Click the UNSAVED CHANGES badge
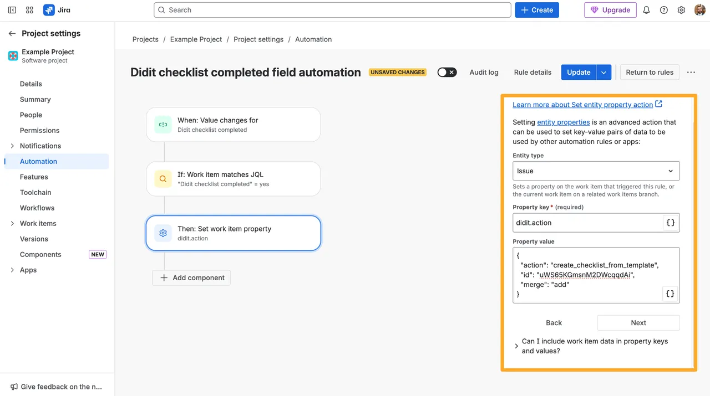 tap(398, 72)
